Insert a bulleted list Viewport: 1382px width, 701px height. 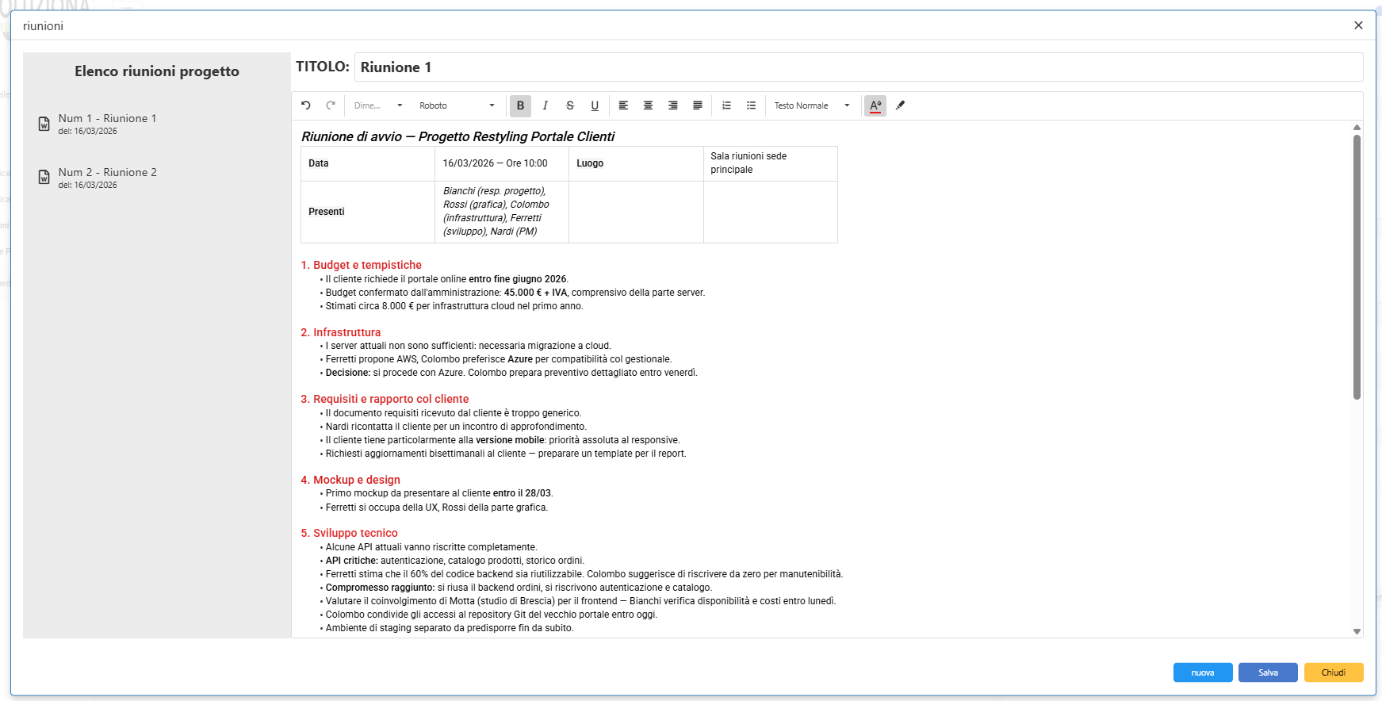pyautogui.click(x=751, y=105)
